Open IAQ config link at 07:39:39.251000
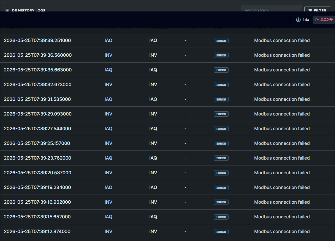The width and height of the screenshot is (335, 241). [x=108, y=41]
